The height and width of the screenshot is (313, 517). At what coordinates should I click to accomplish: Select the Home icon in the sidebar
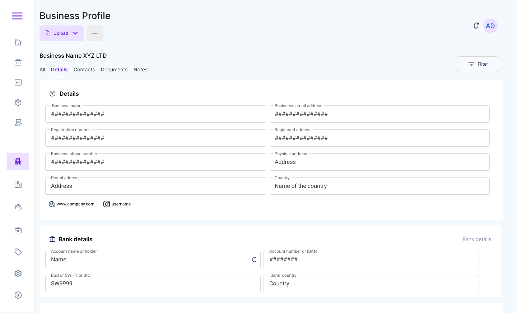pyautogui.click(x=18, y=42)
